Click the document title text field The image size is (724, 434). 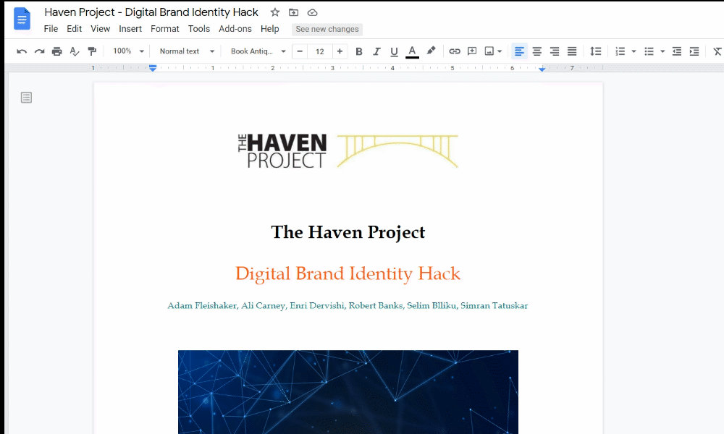(x=151, y=12)
